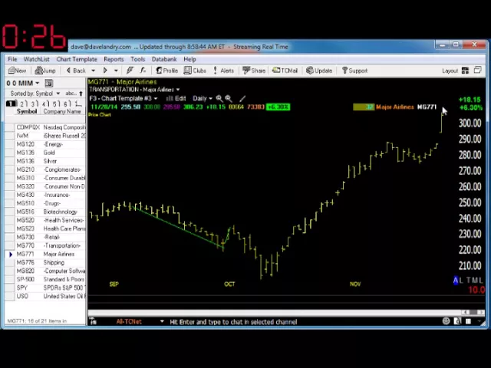Click the Share toolbar button
491x368 pixels.
(x=254, y=71)
